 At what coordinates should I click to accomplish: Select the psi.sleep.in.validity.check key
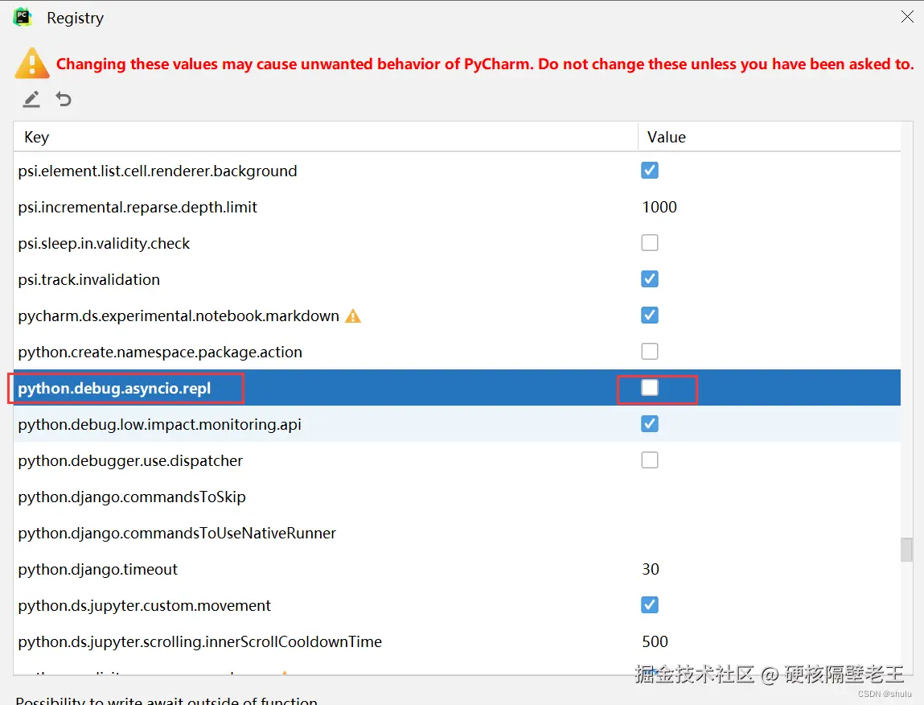[104, 244]
